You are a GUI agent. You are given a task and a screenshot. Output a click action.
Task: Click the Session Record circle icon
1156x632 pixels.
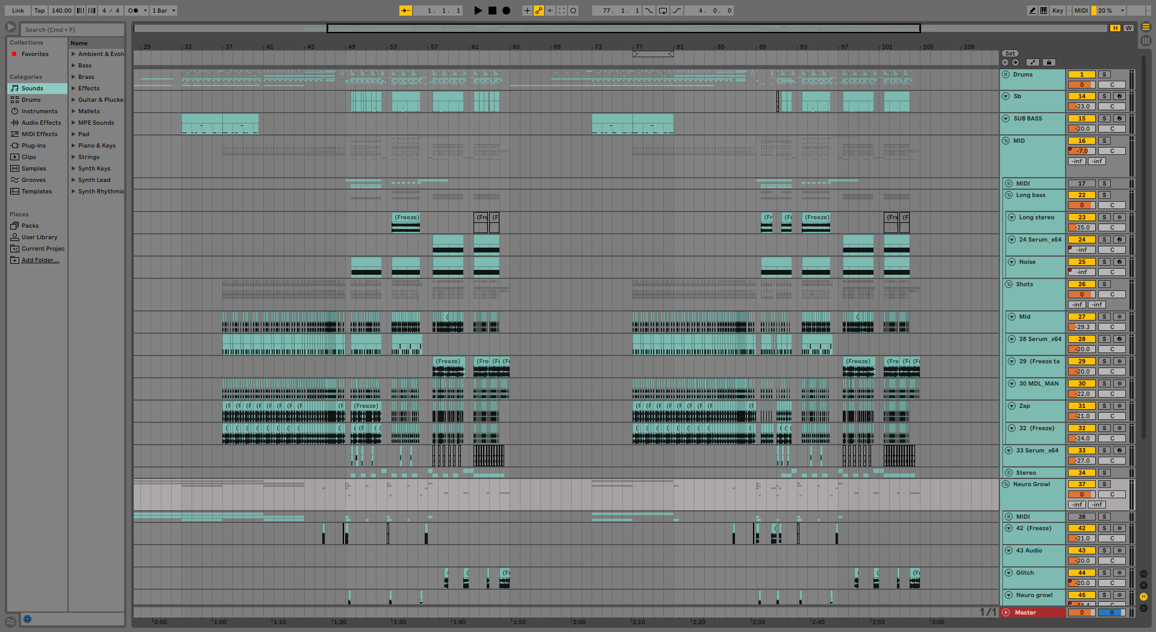573,10
